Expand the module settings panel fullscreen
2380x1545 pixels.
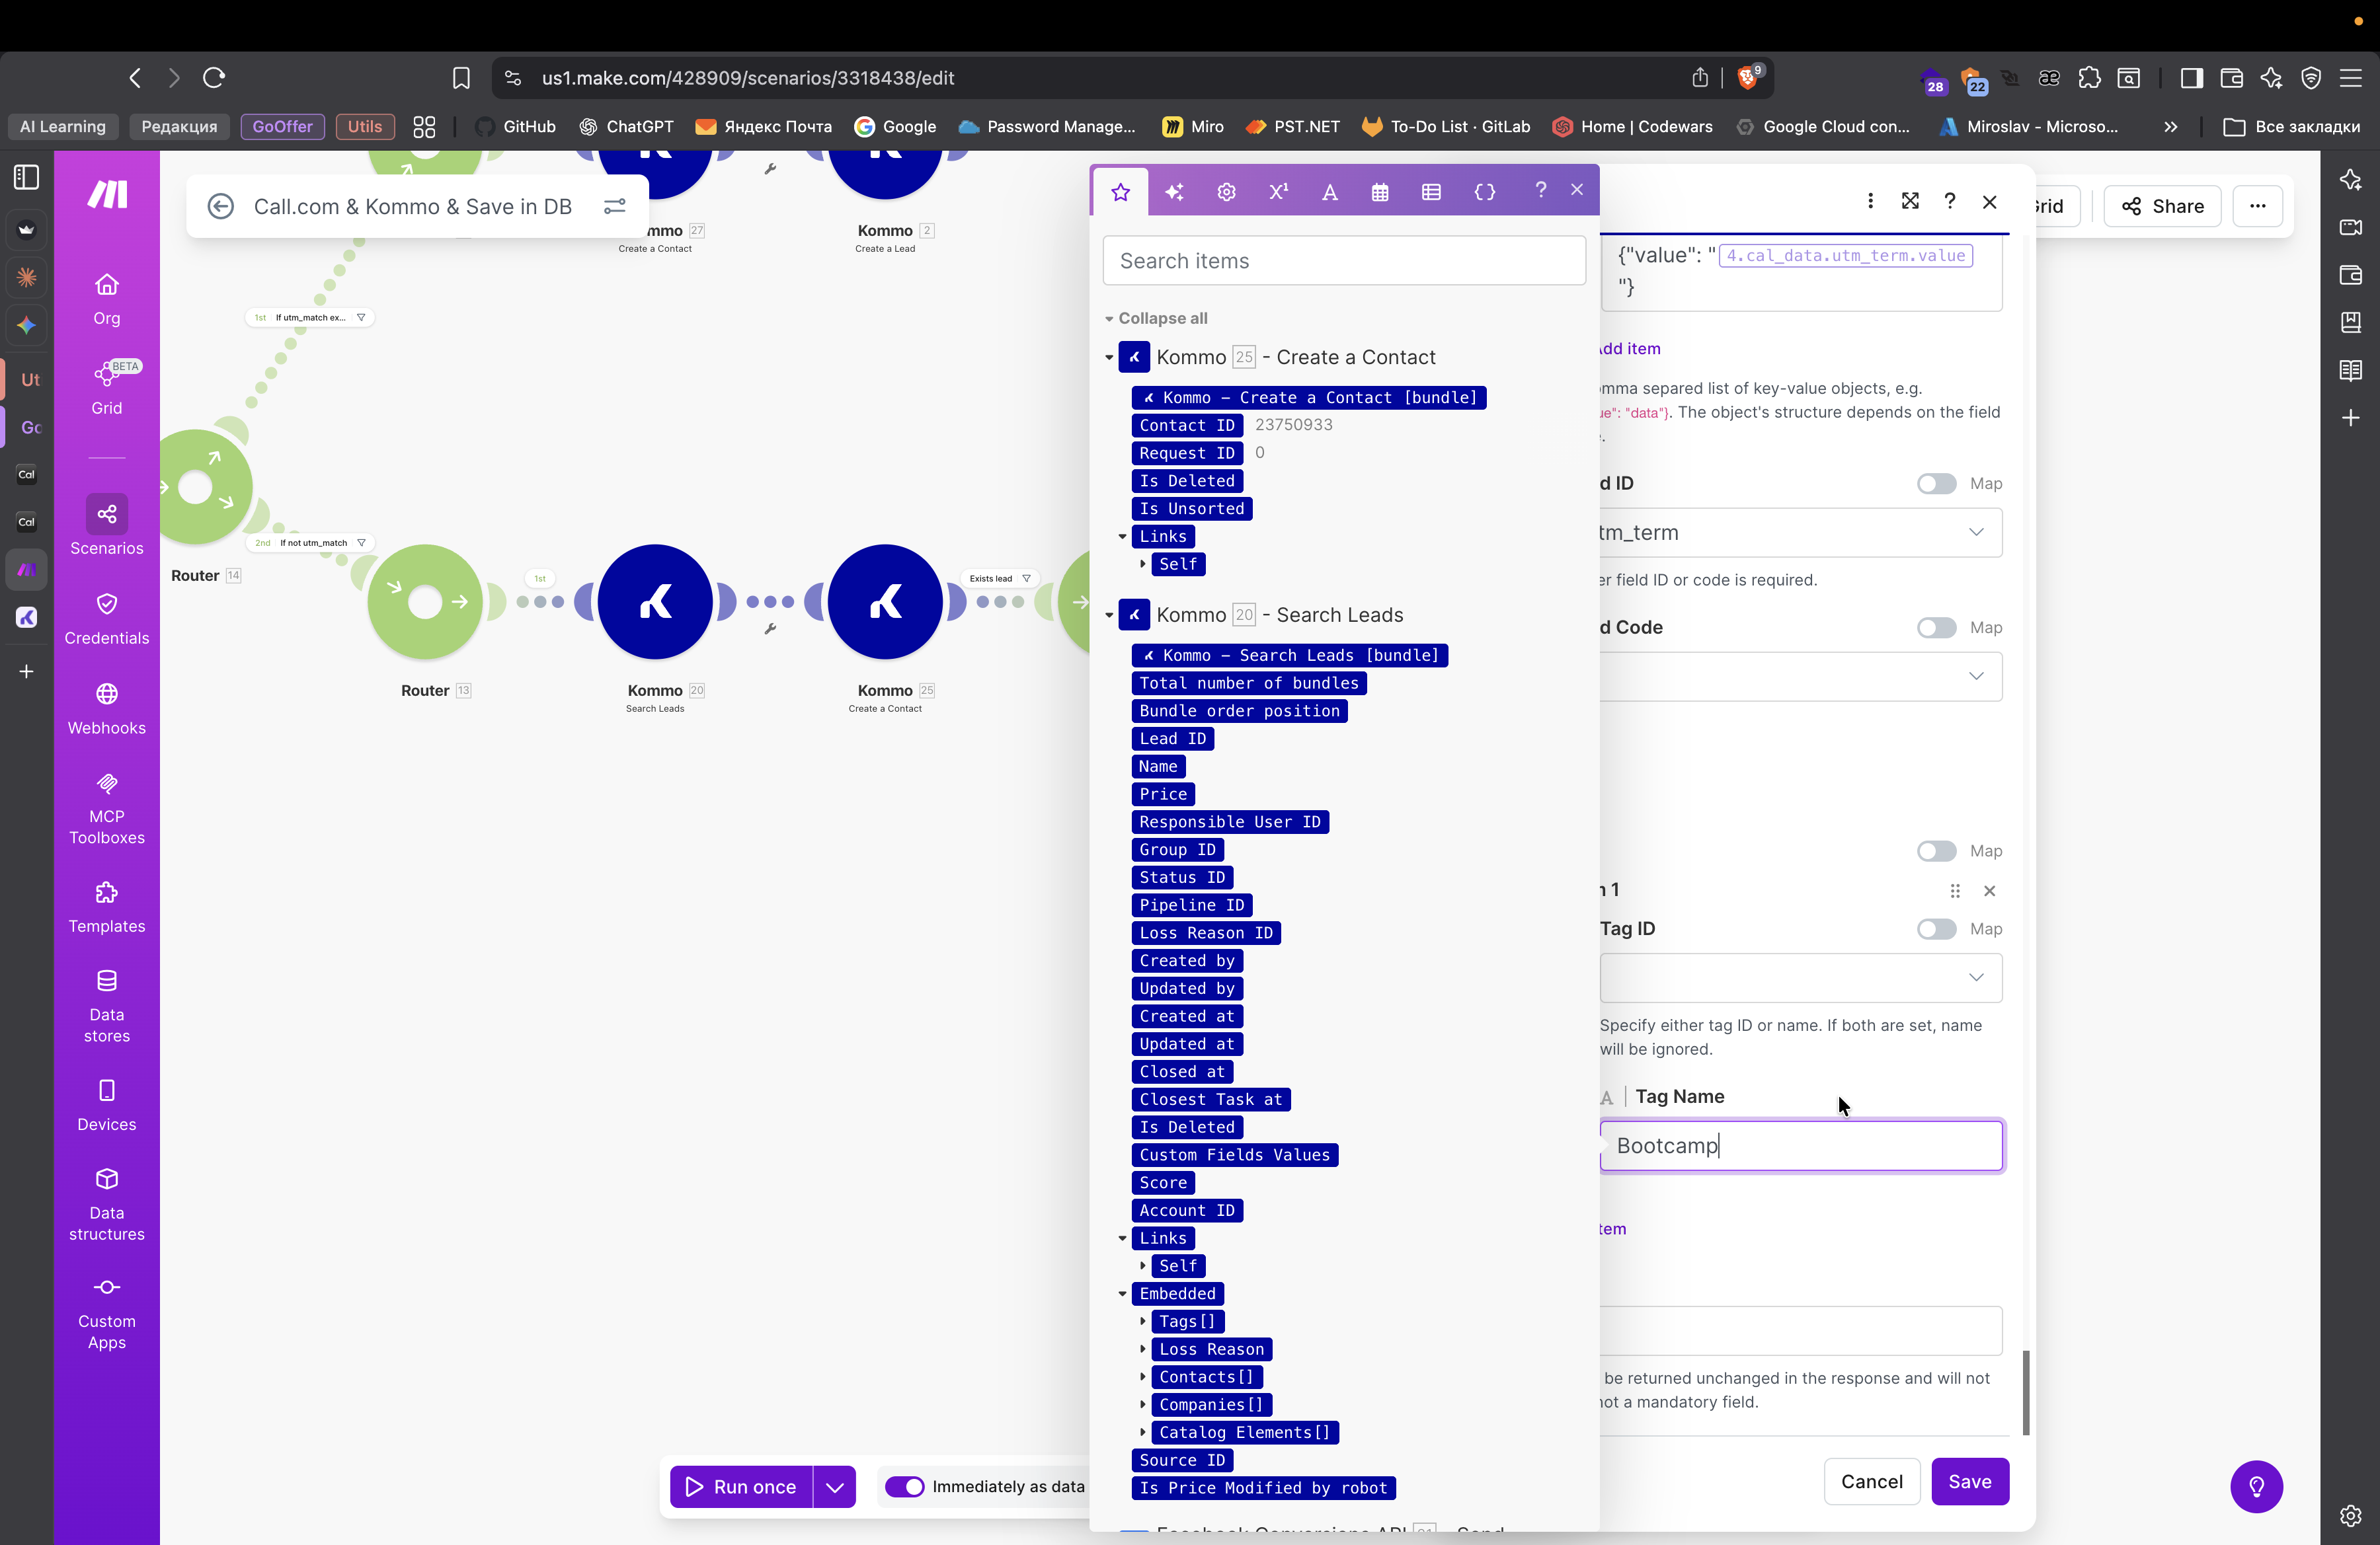(1909, 201)
